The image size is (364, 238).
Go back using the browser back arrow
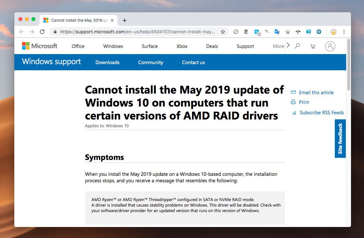(21, 32)
